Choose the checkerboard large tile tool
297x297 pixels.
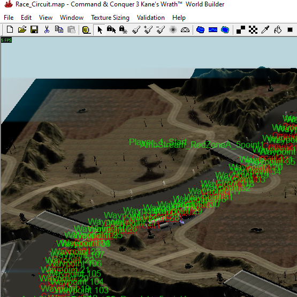click(x=253, y=30)
